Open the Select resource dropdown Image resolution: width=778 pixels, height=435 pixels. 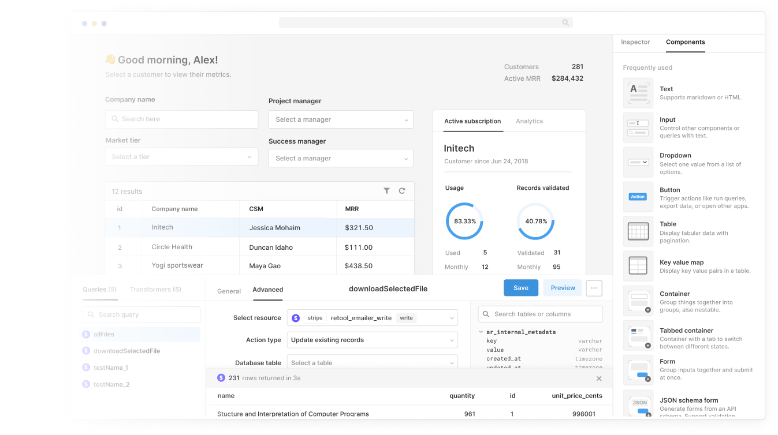(x=373, y=318)
